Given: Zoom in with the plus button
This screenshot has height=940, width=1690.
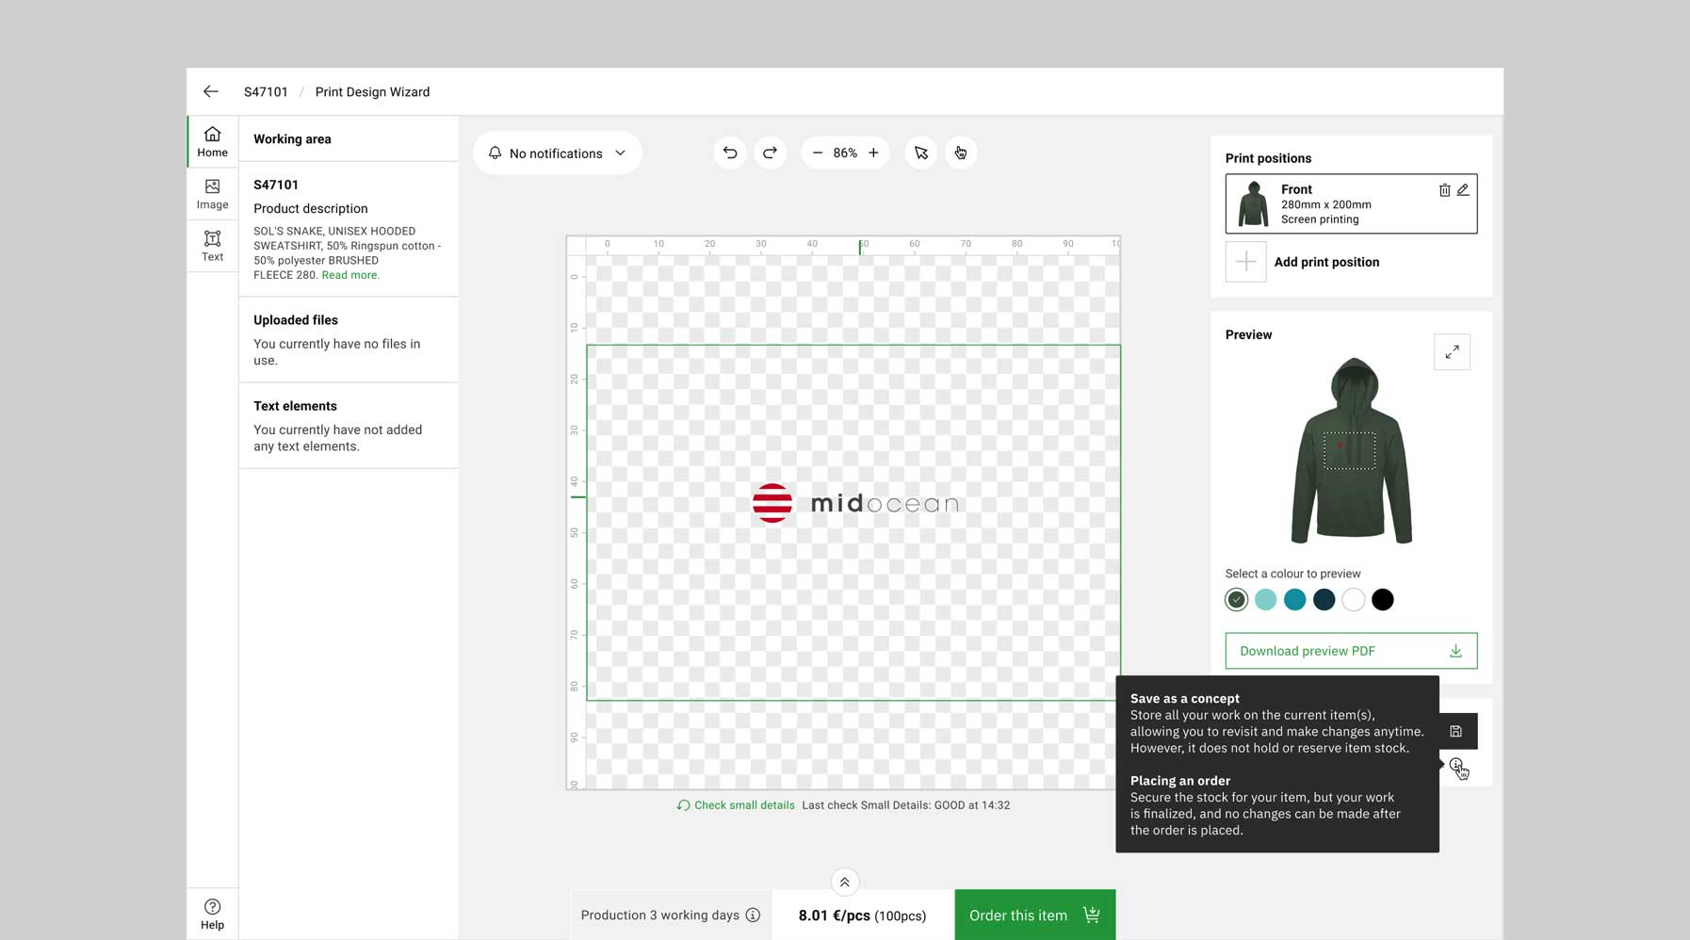Looking at the screenshot, I should [873, 153].
